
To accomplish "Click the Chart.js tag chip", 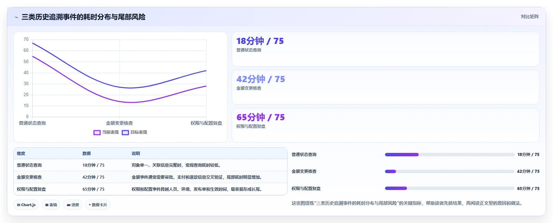I will click(x=26, y=205).
